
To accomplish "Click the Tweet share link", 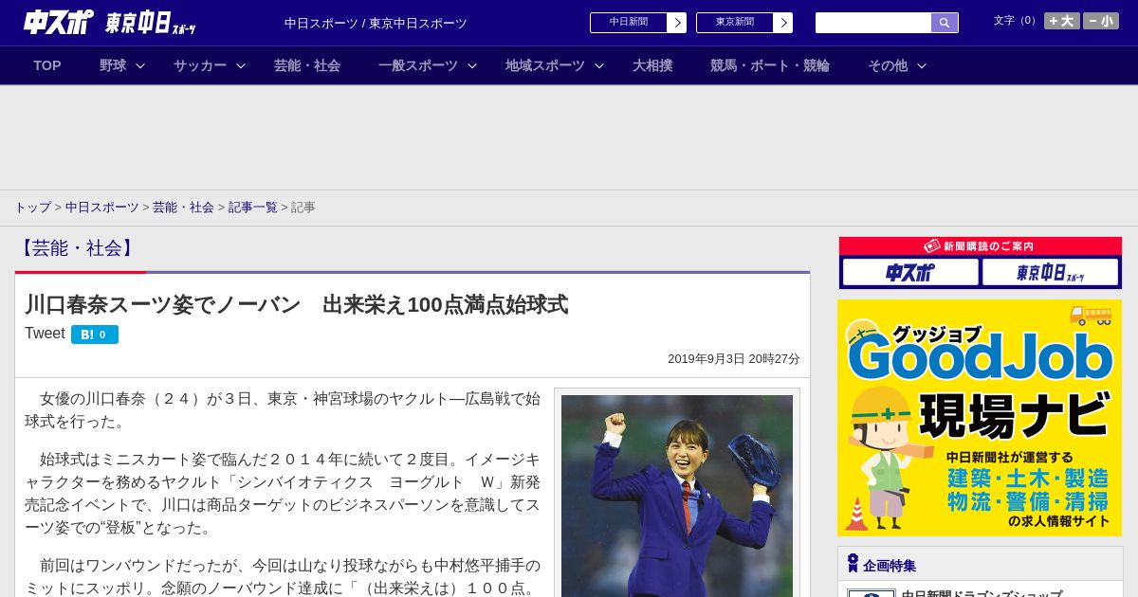I will pyautogui.click(x=45, y=334).
